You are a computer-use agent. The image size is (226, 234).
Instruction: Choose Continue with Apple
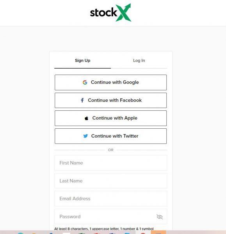[111, 118]
